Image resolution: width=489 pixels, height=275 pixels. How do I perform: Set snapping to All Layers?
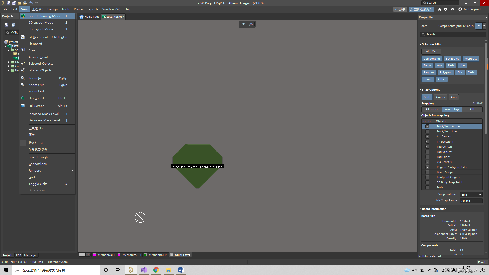(431, 109)
